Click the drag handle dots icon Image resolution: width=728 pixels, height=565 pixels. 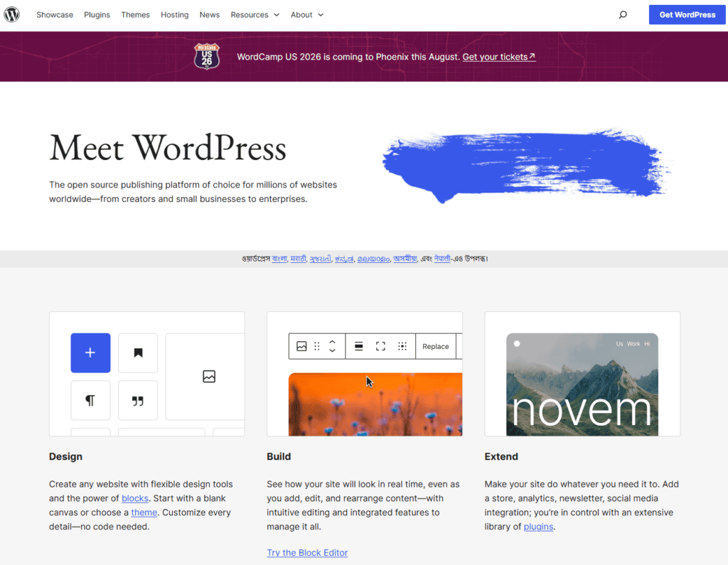coord(316,346)
